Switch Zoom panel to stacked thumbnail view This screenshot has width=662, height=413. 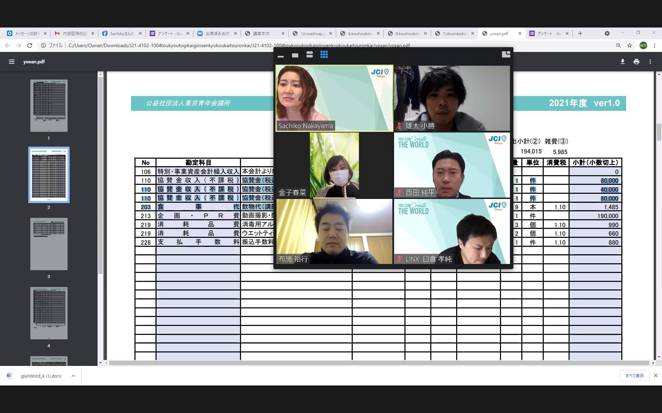click(309, 55)
